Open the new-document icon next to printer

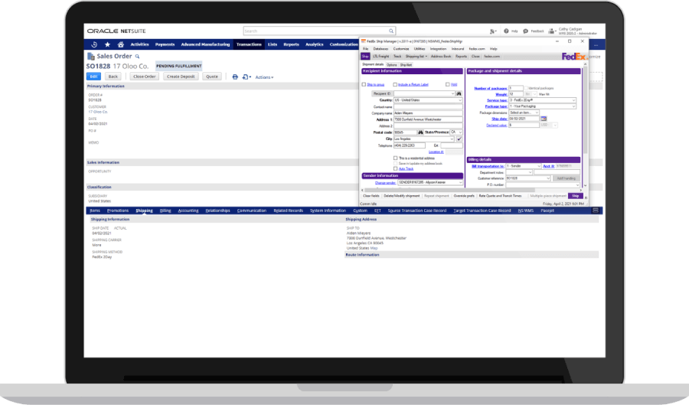point(246,77)
